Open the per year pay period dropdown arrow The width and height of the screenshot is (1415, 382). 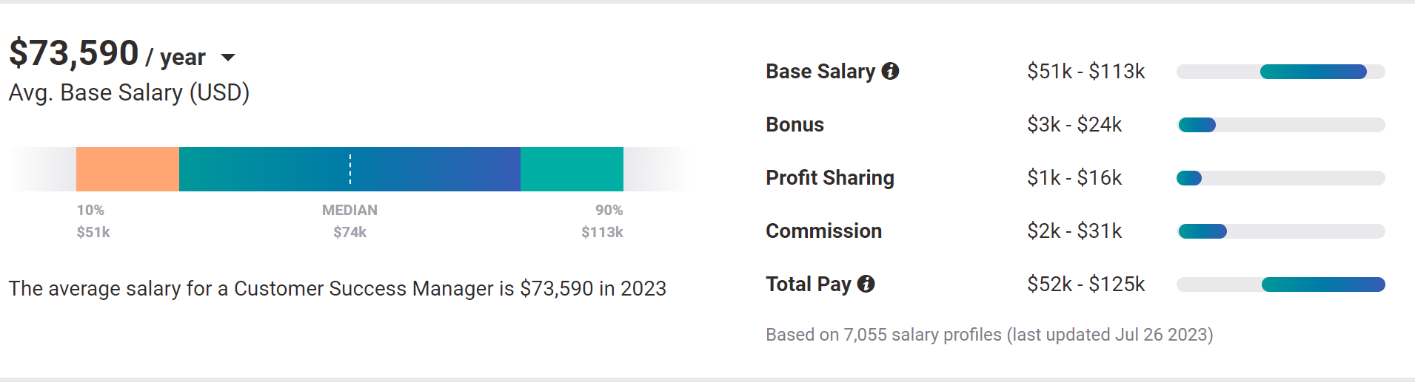(228, 58)
